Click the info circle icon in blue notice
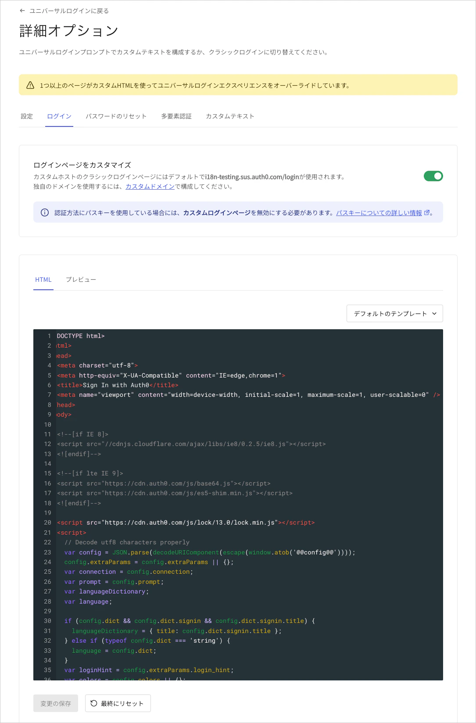The image size is (476, 723). (45, 212)
